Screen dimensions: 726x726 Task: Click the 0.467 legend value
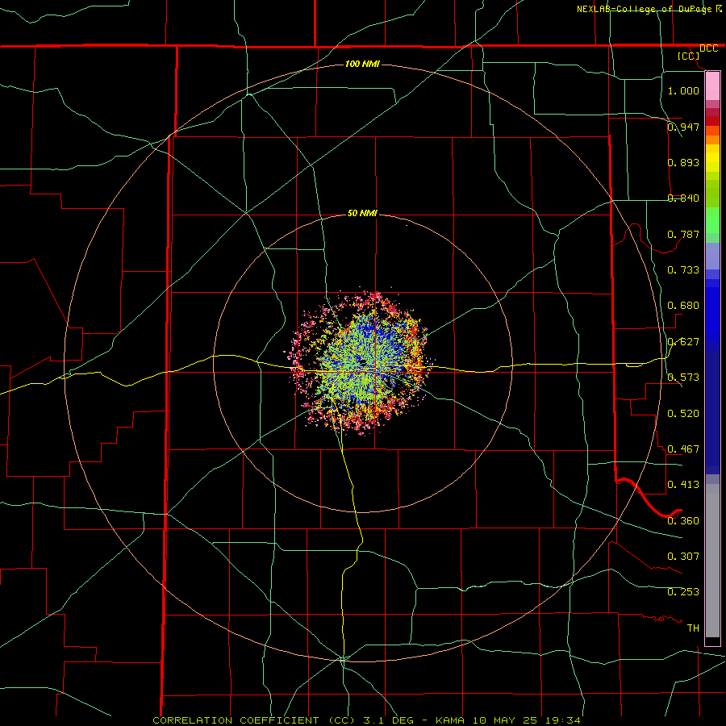[683, 449]
